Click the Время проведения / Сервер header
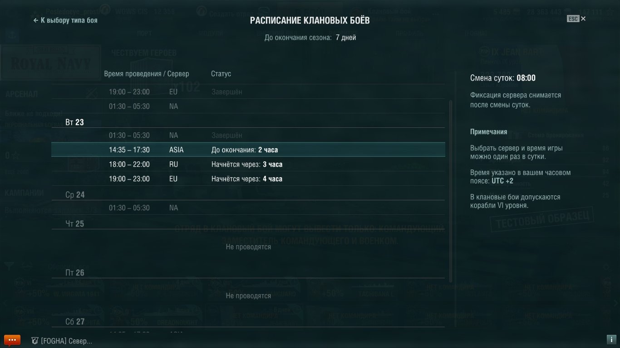 147,74
